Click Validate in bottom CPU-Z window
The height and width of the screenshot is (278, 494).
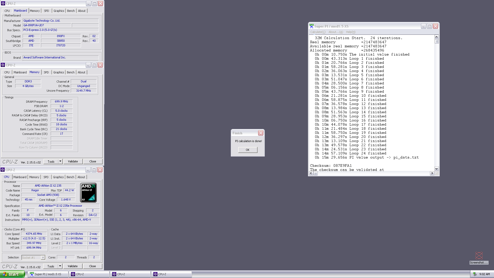point(73,266)
